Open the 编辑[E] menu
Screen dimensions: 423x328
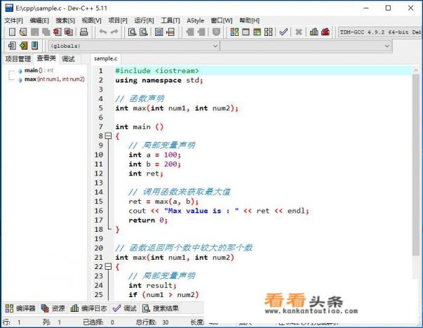pos(39,20)
